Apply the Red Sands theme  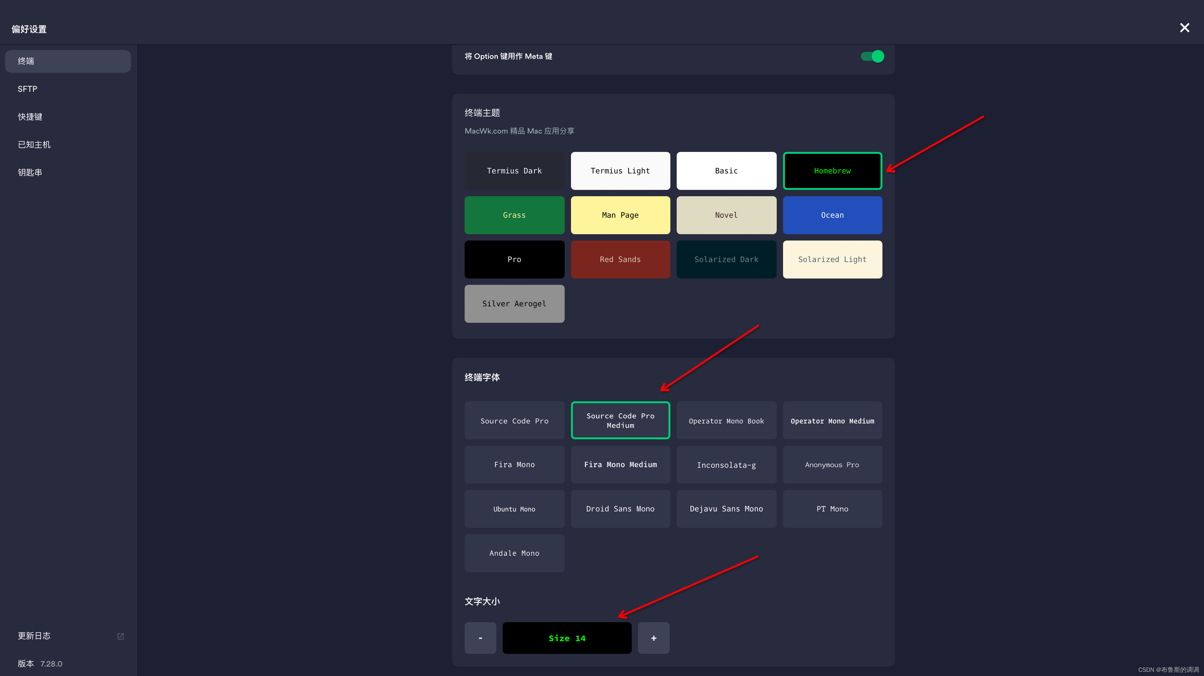coord(620,260)
